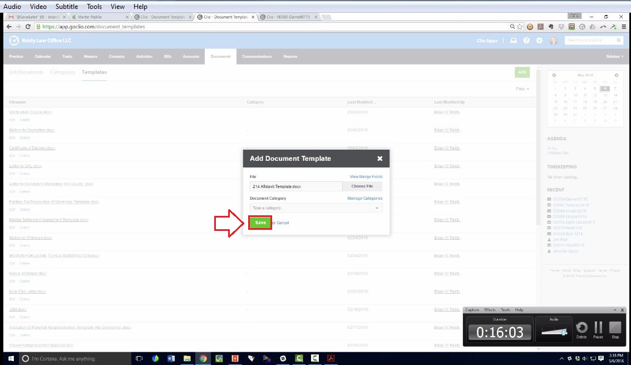631x365 pixels.
Task: Show hidden system tray icons
Action: tap(561, 358)
